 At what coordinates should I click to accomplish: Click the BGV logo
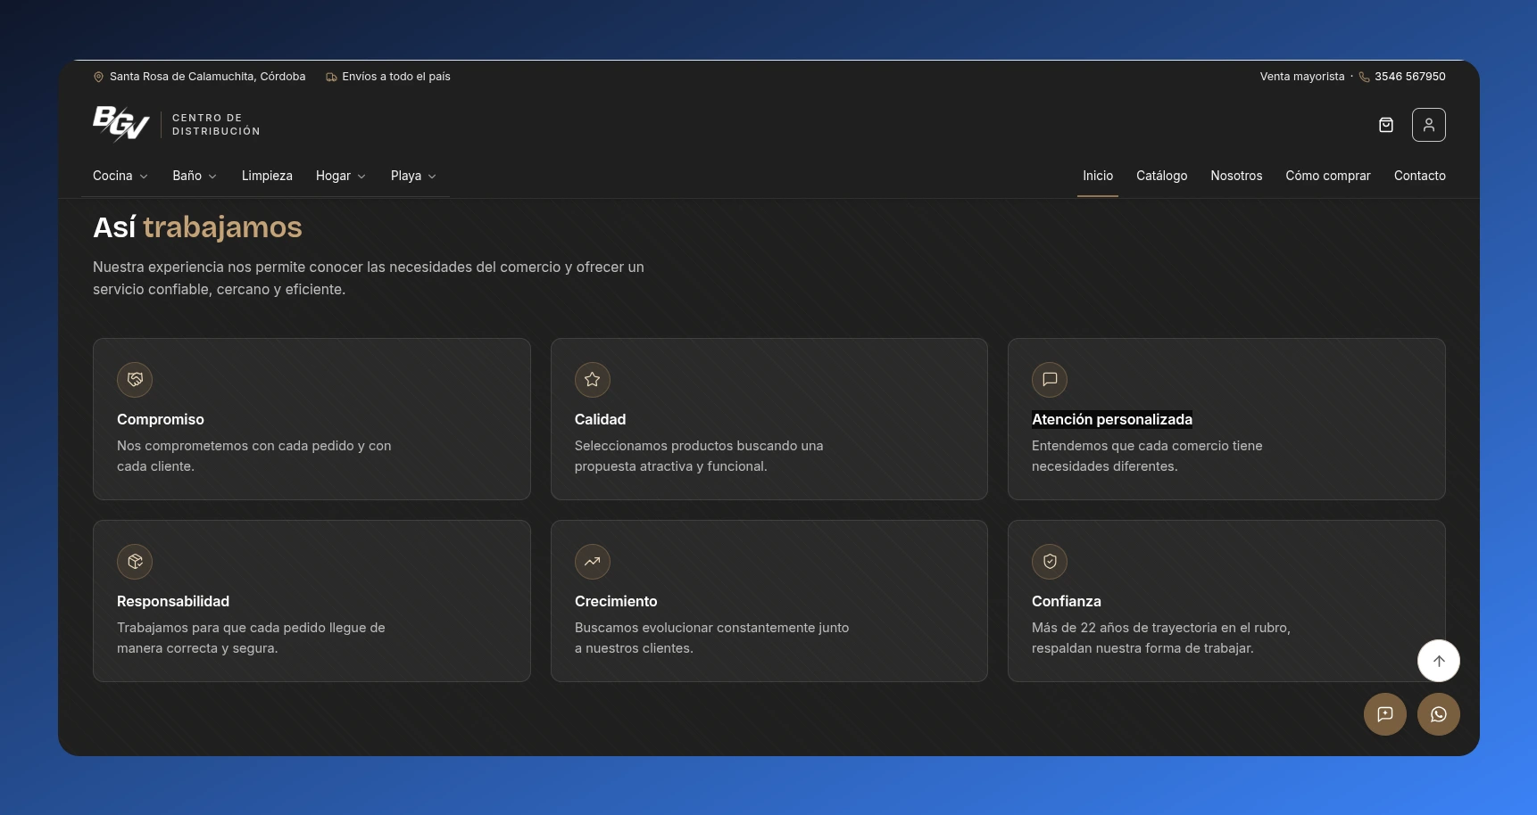pos(120,124)
